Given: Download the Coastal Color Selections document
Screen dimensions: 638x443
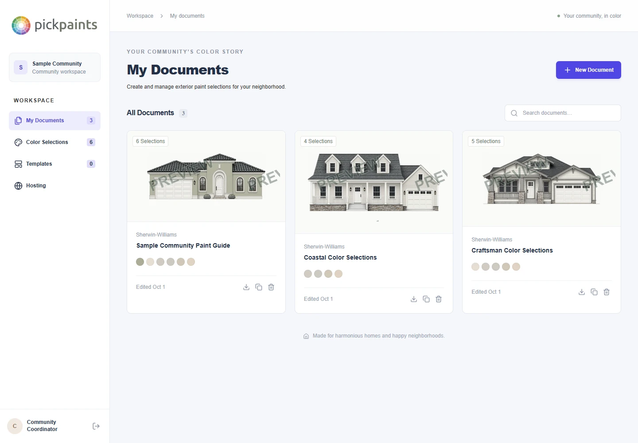Looking at the screenshot, I should pos(414,299).
